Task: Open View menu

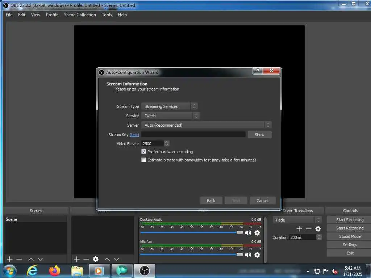Action: coord(36,14)
